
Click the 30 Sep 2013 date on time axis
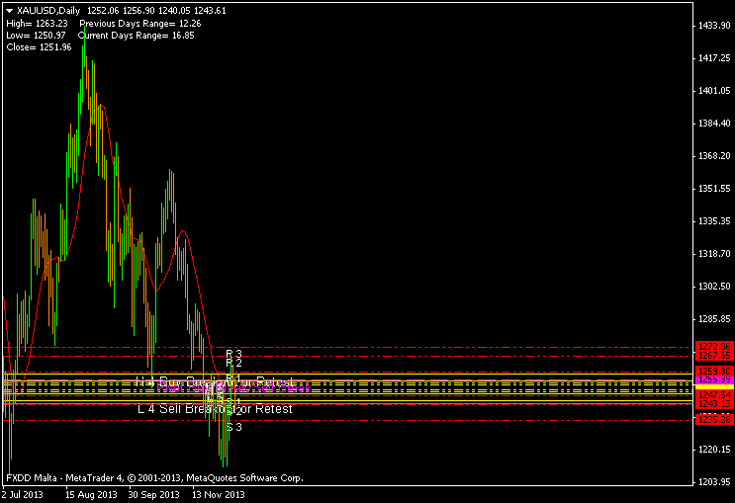155,494
